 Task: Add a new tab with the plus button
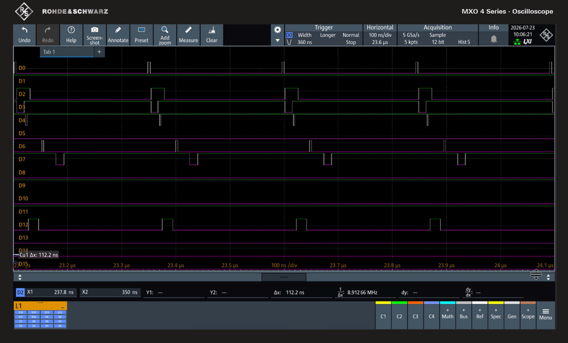(99, 52)
